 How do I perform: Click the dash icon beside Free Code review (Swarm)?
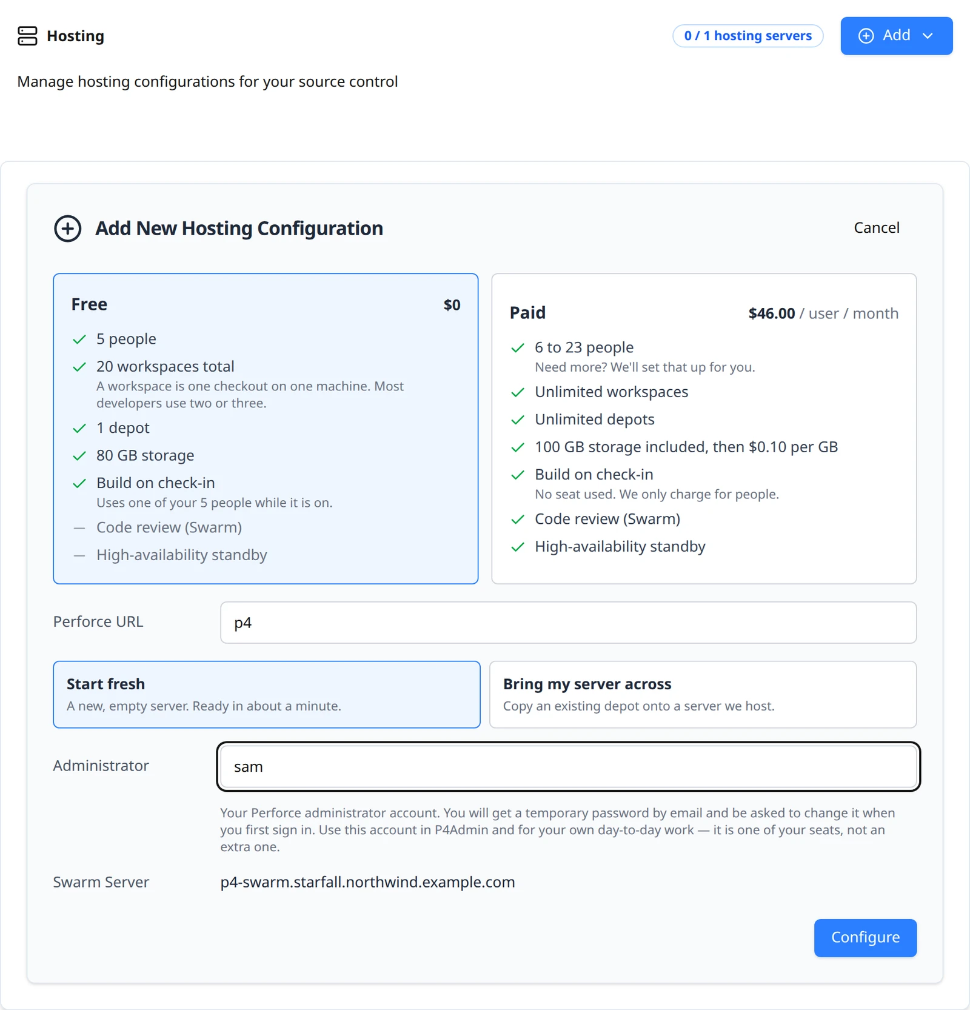(79, 528)
